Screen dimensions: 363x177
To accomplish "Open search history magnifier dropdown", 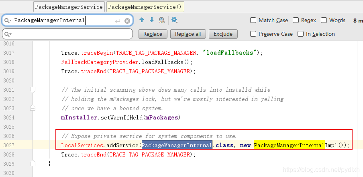I will [x=7, y=21].
